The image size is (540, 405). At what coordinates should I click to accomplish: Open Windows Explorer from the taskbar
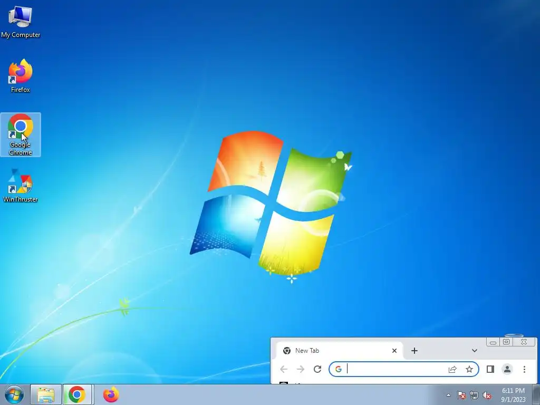coord(46,394)
